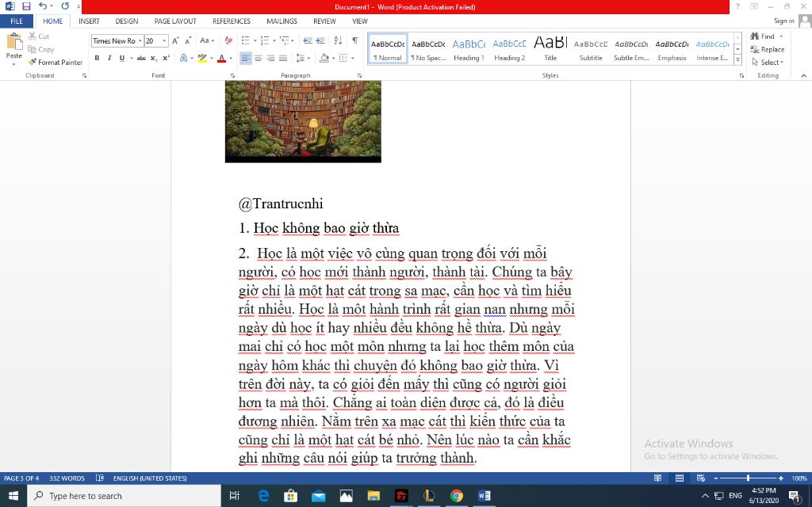Click Sign in link

tap(784, 21)
